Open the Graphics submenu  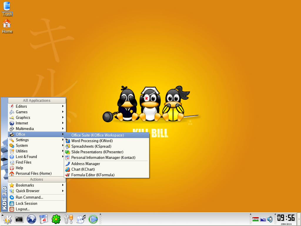pyautogui.click(x=36, y=117)
